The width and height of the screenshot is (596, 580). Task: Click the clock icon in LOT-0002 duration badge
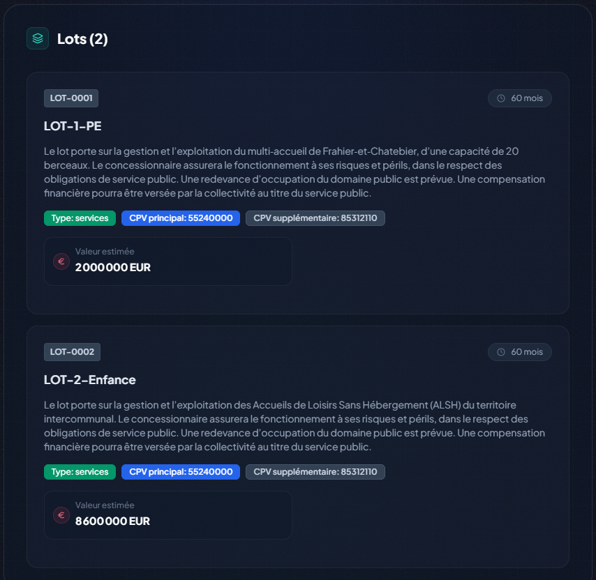coord(501,352)
